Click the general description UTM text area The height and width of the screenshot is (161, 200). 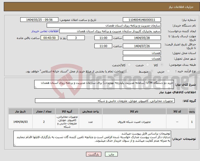tap(104, 84)
